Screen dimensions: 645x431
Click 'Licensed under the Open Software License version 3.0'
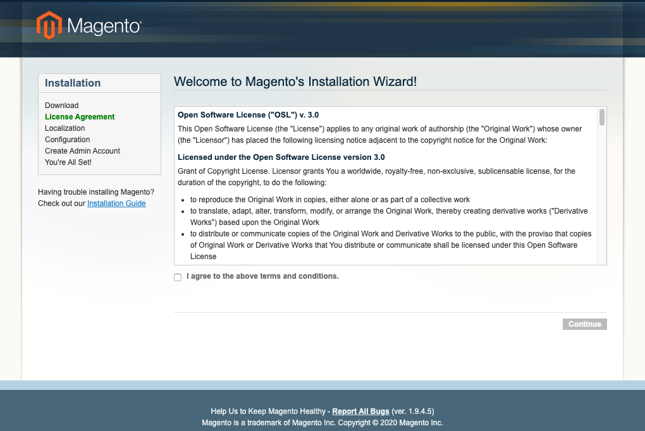(281, 157)
